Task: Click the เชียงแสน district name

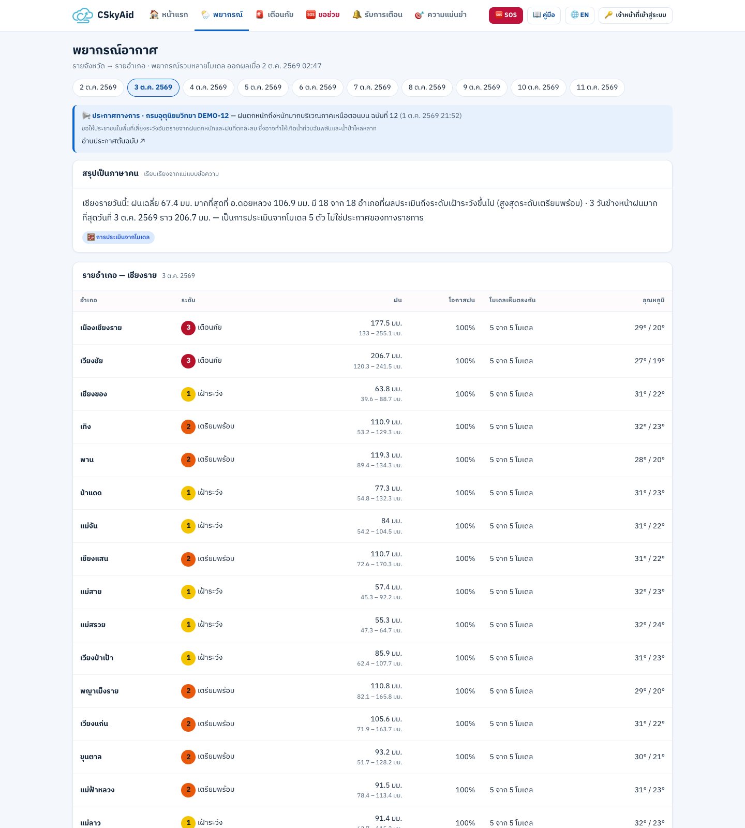Action: 94,559
